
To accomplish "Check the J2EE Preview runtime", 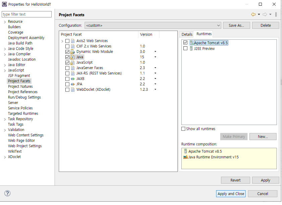I will [x=185, y=48].
